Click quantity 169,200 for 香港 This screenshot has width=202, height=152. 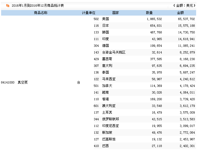point(156,99)
